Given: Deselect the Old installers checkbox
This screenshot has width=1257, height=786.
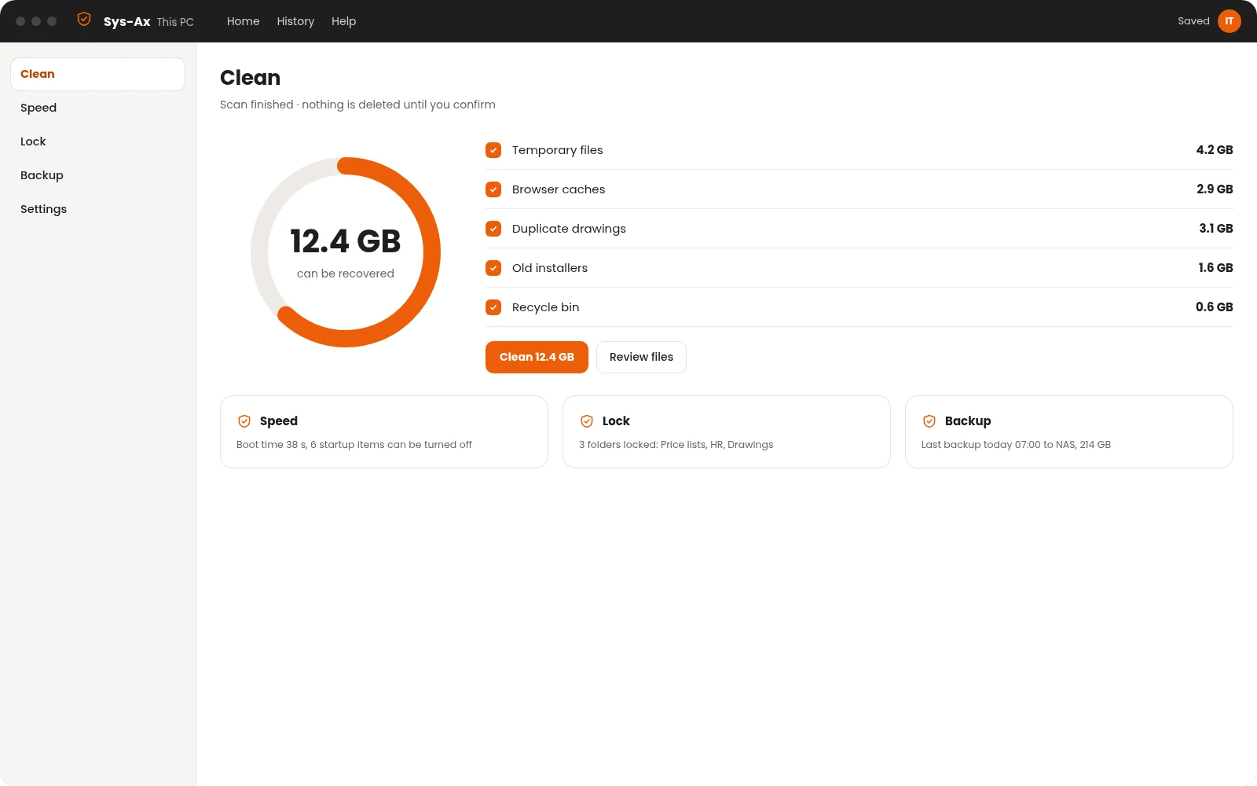Looking at the screenshot, I should pos(493,268).
